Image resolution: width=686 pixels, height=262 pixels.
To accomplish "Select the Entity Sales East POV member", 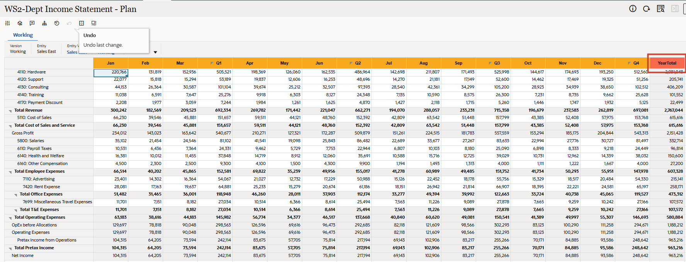I will point(46,49).
